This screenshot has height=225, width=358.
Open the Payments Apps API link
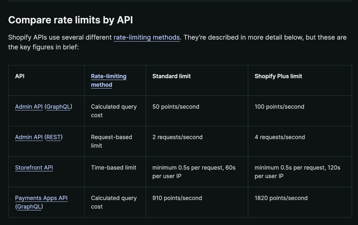pyautogui.click(x=41, y=198)
